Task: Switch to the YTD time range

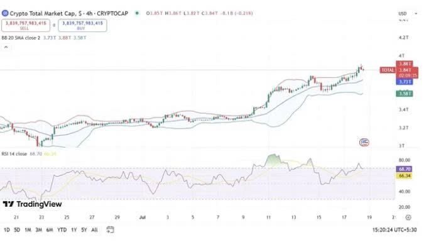Action: click(62, 230)
